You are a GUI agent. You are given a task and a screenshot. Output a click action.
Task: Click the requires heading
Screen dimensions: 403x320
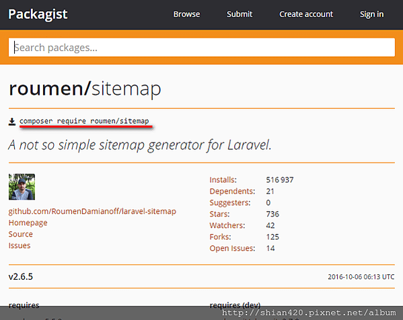tap(24, 305)
